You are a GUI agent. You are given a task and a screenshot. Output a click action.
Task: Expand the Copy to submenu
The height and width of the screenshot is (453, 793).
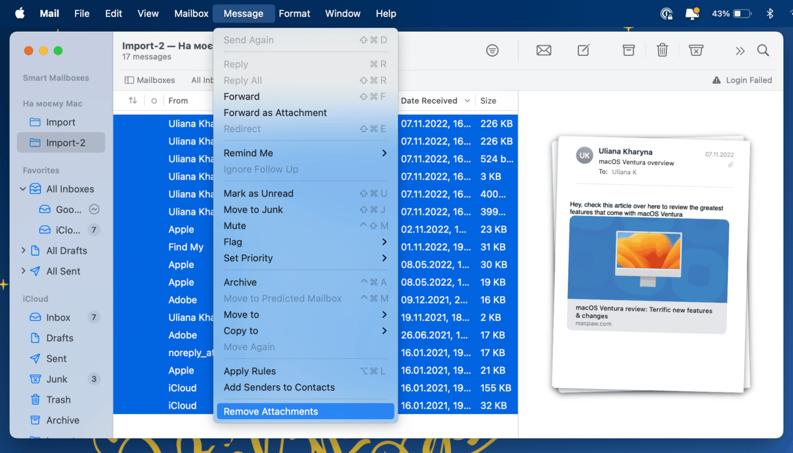tap(305, 331)
